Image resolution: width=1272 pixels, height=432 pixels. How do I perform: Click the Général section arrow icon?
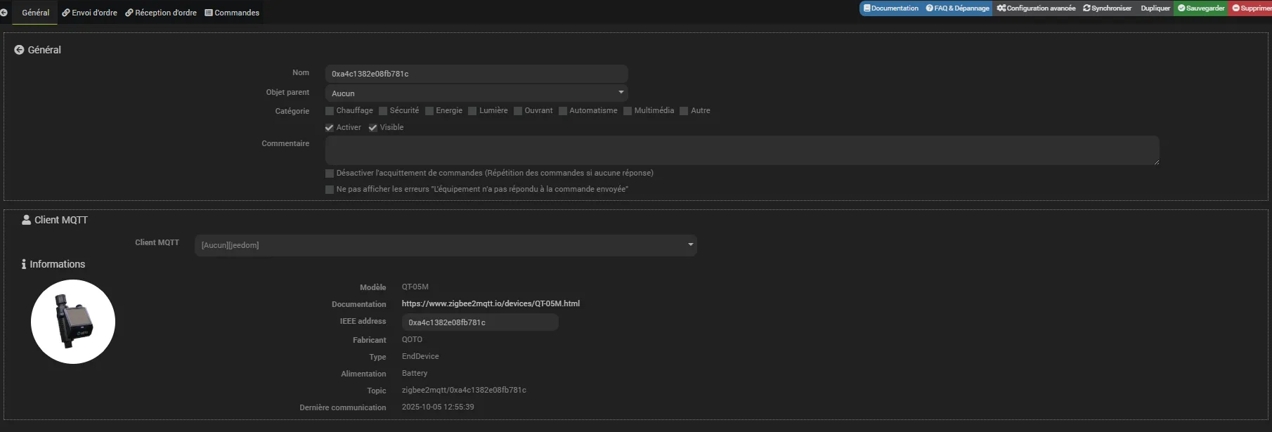click(x=19, y=50)
